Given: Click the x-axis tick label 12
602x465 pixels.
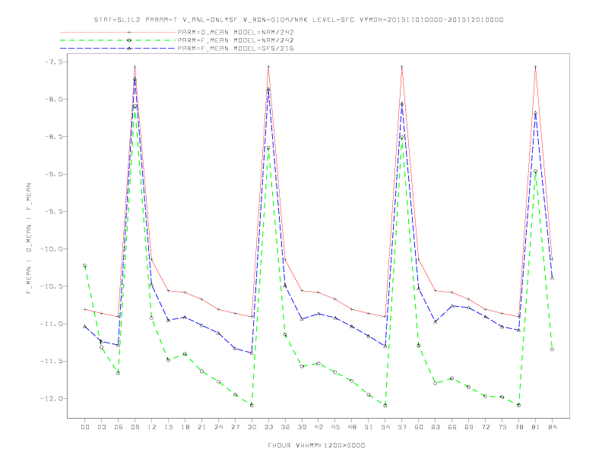Looking at the screenshot, I should tap(152, 427).
